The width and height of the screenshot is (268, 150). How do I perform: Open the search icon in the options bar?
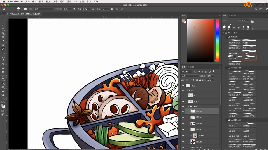(x=256, y=9)
